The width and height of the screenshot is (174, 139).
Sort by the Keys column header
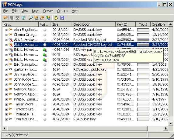pyautogui.click(x=20, y=24)
